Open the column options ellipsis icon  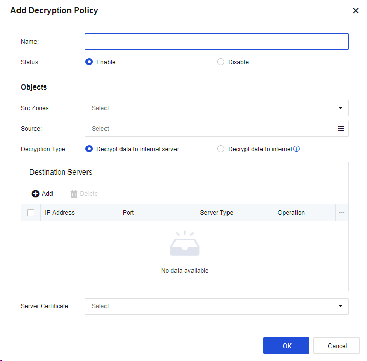click(341, 213)
